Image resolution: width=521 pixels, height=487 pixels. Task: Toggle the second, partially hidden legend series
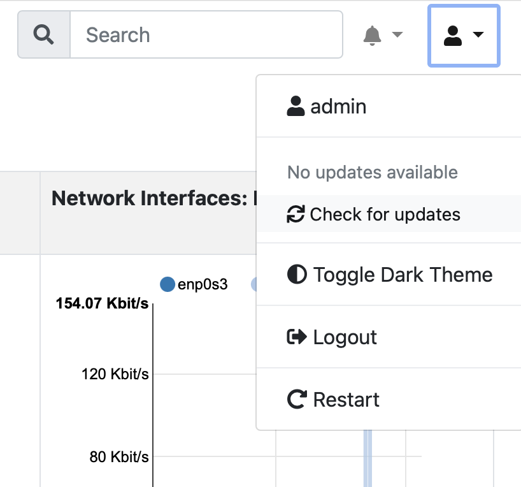[254, 284]
